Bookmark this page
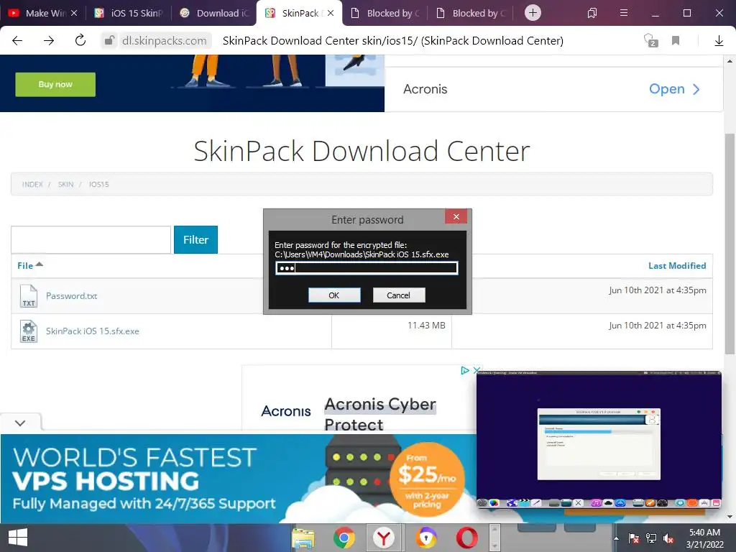 pos(676,41)
